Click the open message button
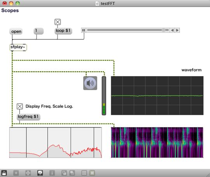Image resolution: width=210 pixels, height=177 pixels. [16, 32]
